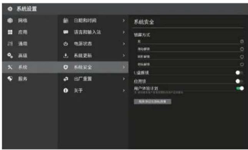The width and height of the screenshot is (248, 150).
Task: Click the 系统安全 panel heading
Action: [x=144, y=22]
